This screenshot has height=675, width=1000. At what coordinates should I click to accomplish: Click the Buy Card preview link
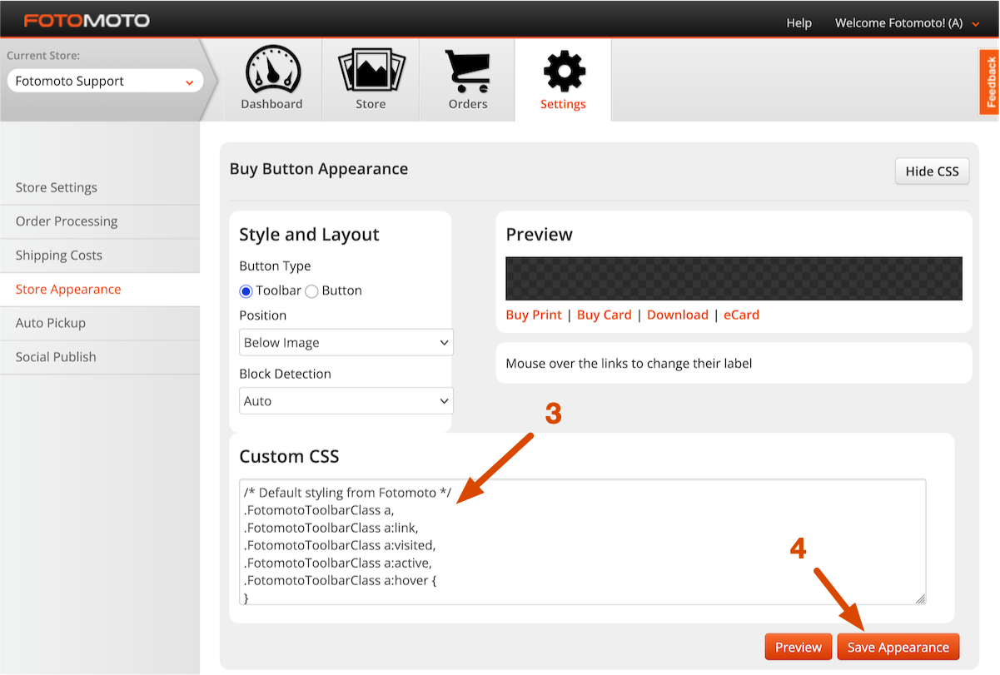(604, 315)
